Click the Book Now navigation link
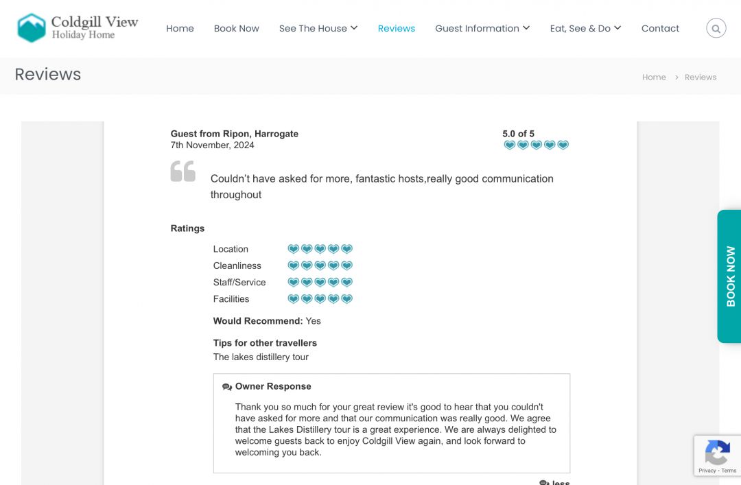This screenshot has width=741, height=485. [x=237, y=28]
